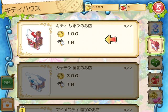The image size is (168, 112).
Task: Select the blue fountain category tab
Action: pyautogui.click(x=155, y=28)
